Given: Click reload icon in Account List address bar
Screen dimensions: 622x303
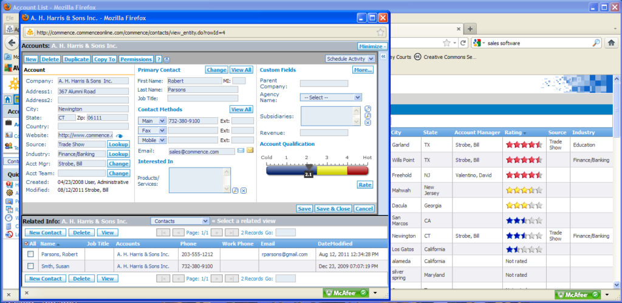Looking at the screenshot, I should [462, 43].
